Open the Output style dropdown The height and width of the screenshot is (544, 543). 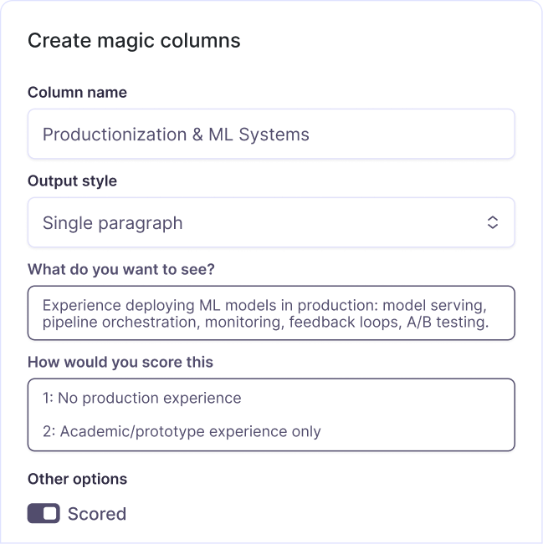pyautogui.click(x=270, y=222)
